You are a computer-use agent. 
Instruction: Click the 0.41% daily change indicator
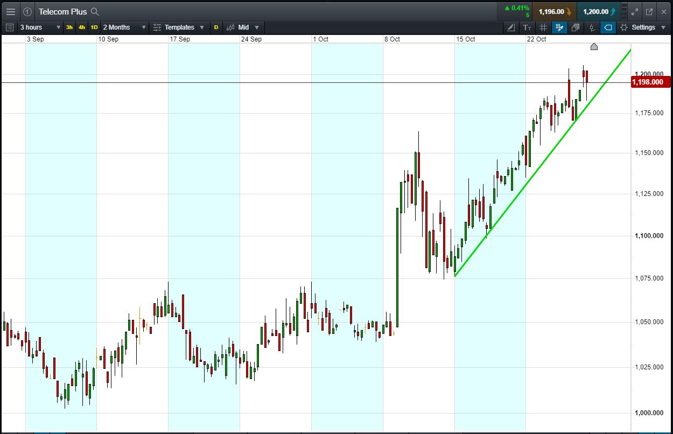click(x=516, y=8)
